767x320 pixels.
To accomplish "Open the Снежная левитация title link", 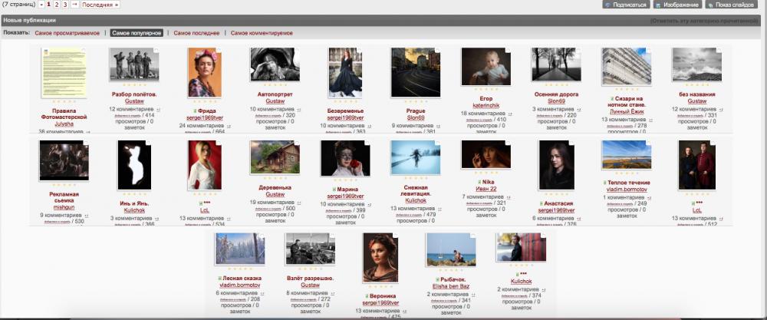I will pos(415,190).
